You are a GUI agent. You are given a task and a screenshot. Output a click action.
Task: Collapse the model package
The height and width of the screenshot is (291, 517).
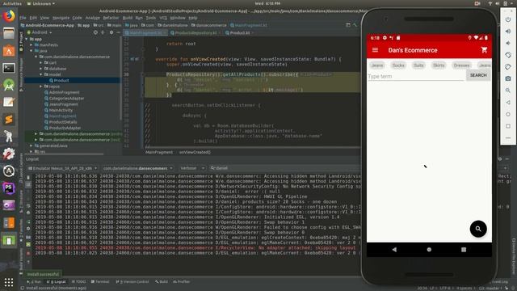click(x=41, y=74)
